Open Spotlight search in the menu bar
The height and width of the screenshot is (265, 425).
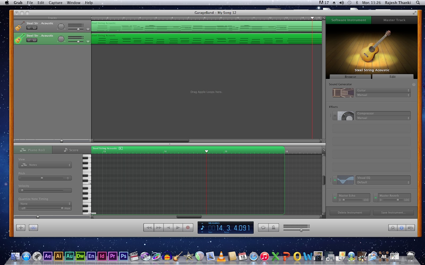pos(418,3)
